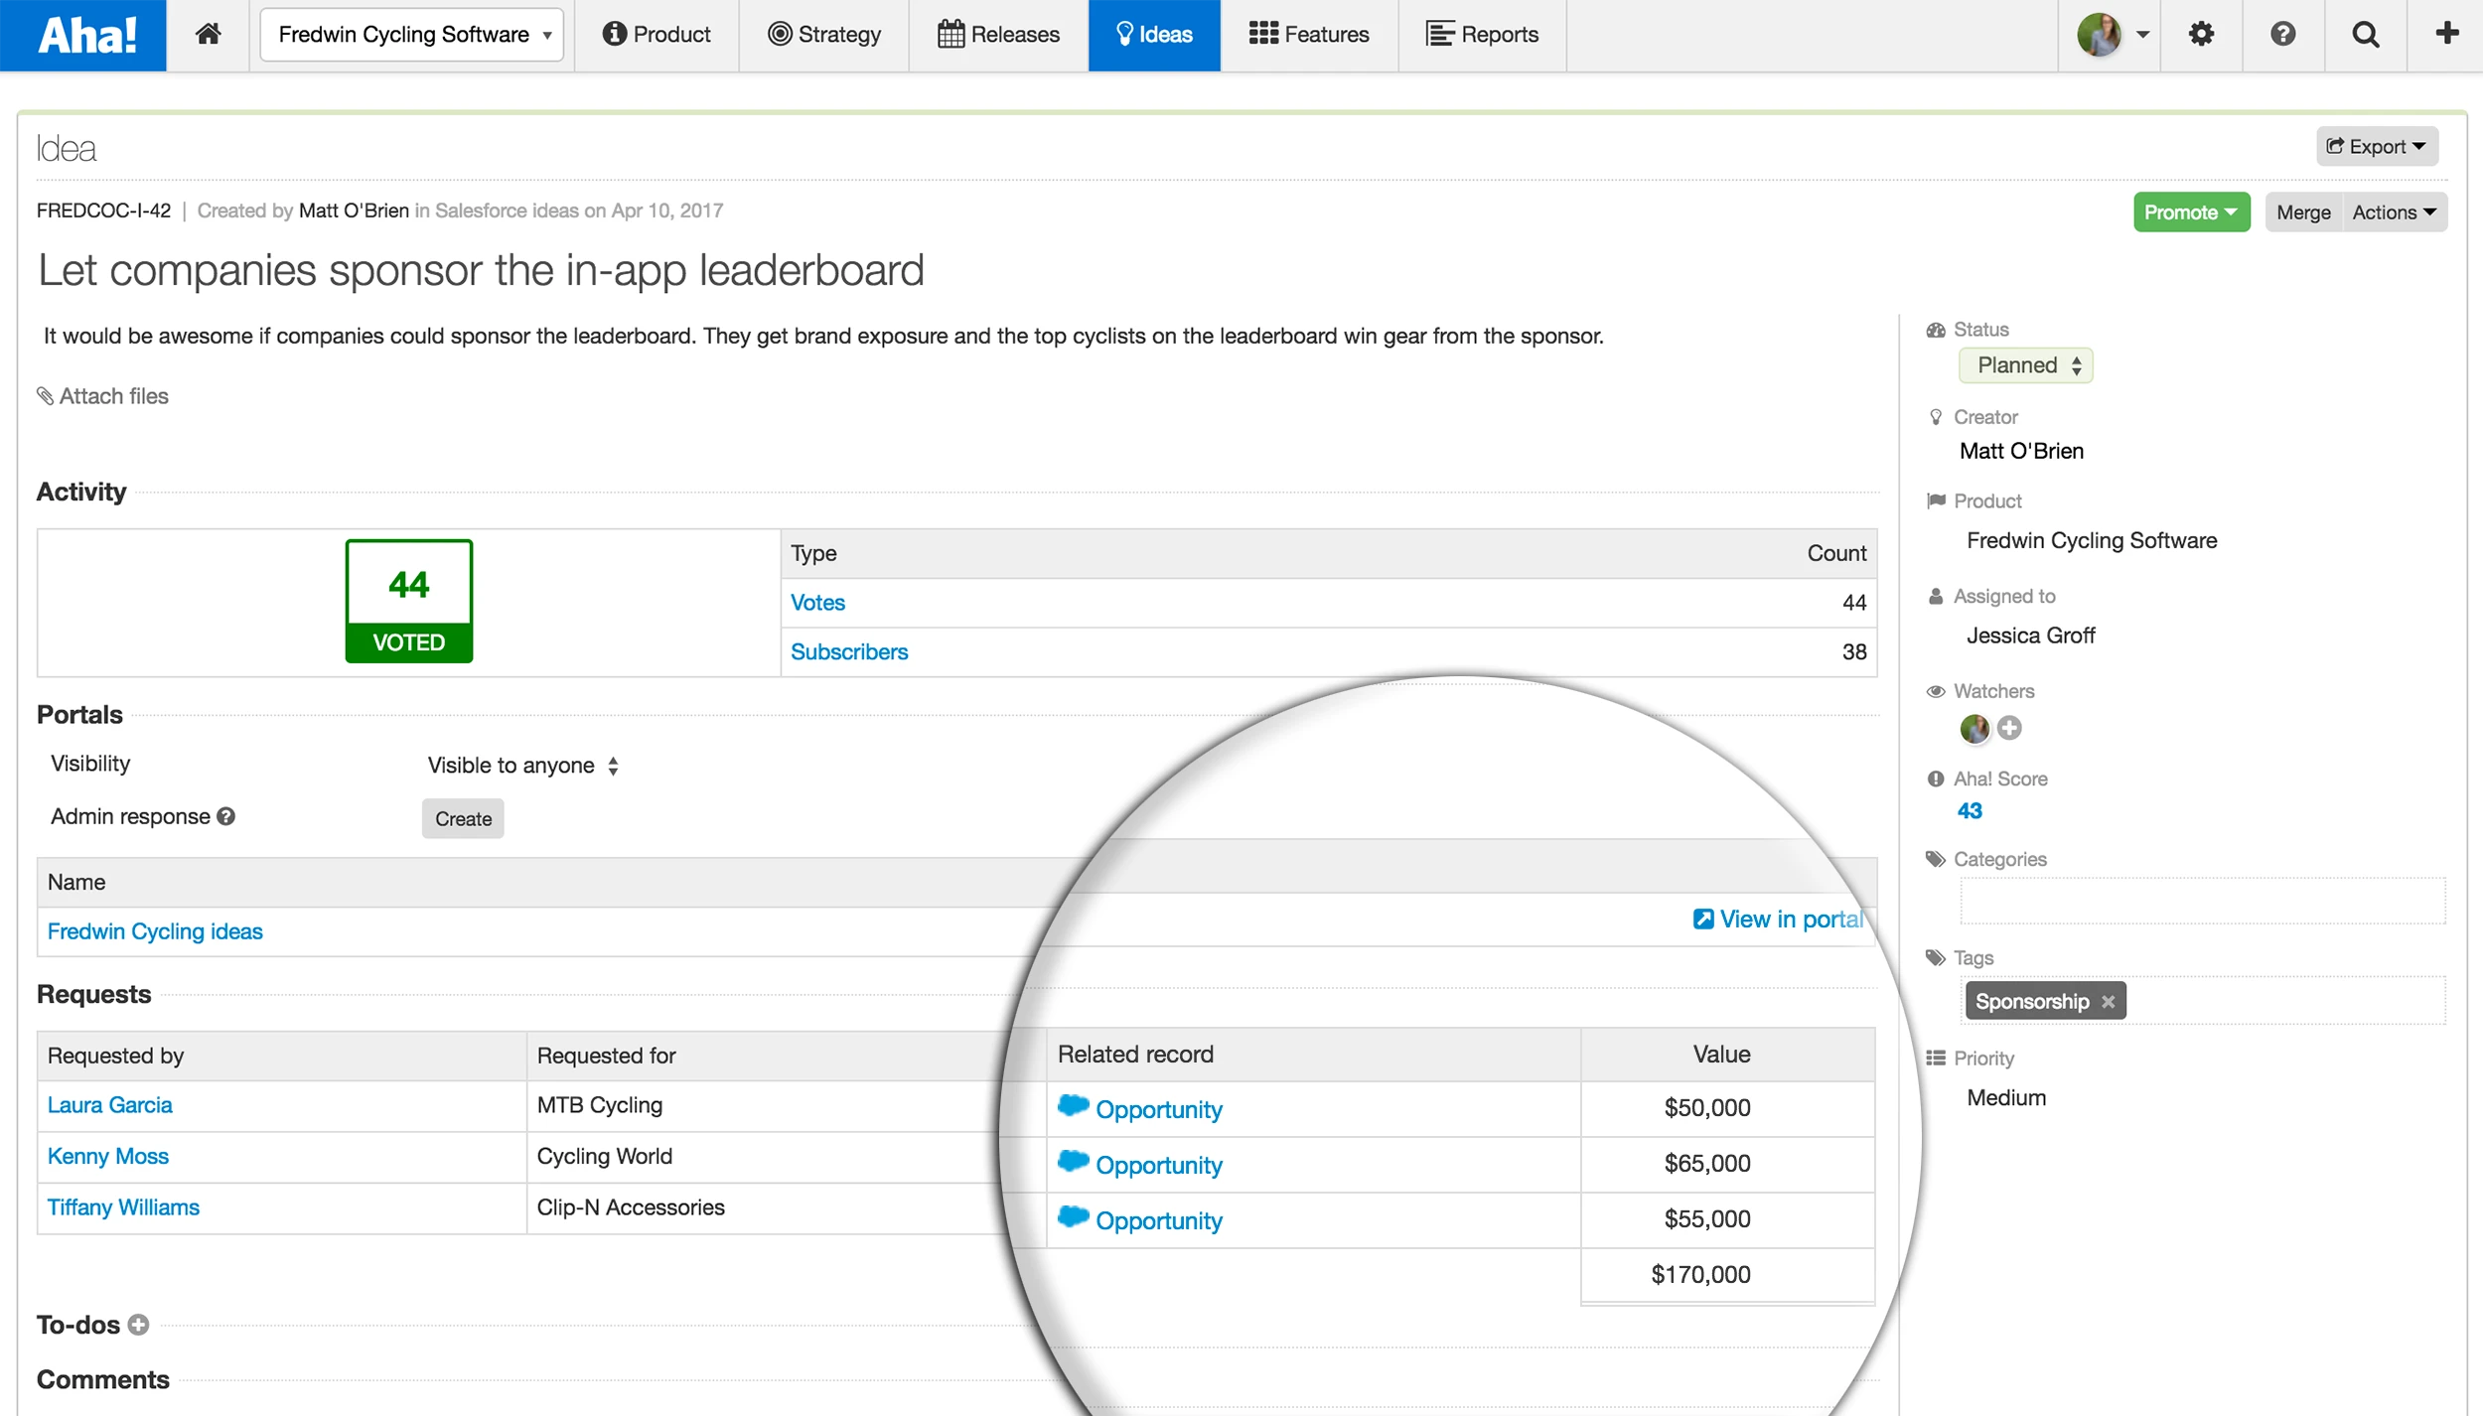Image resolution: width=2483 pixels, height=1416 pixels.
Task: Open the Status Planned dropdown
Action: [2025, 365]
